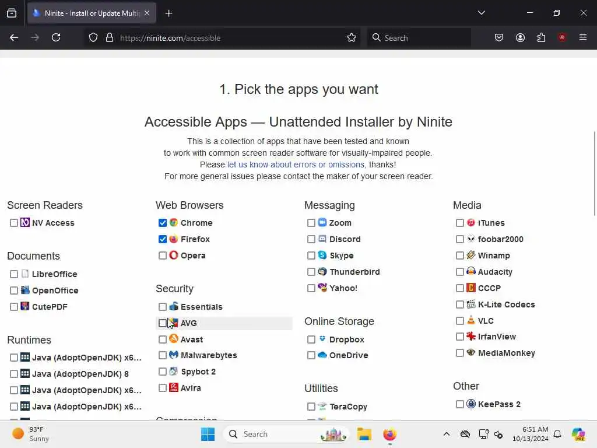Click the IrfanView icon

(471, 337)
